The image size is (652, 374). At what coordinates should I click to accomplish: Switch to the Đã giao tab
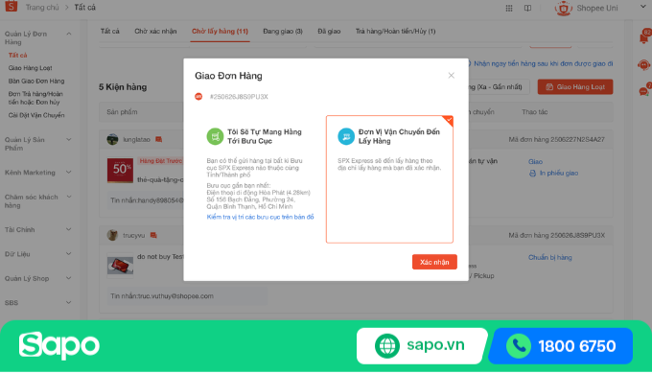click(x=329, y=32)
